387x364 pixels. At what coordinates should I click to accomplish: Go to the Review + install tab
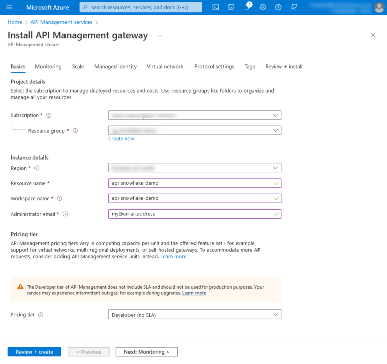284,67
